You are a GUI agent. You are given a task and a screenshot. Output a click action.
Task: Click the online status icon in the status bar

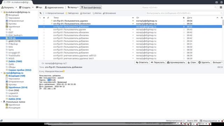1,121
